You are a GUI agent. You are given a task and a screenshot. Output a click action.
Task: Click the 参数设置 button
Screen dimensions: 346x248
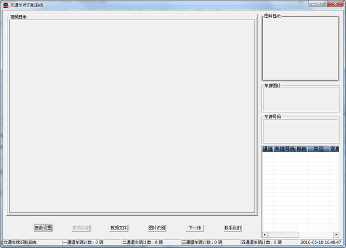43,228
